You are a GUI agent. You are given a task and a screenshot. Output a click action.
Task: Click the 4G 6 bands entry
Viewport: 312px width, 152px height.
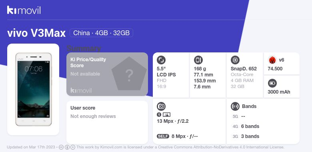246,126
